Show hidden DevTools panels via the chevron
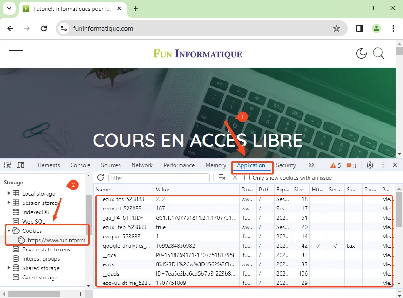Image resolution: width=403 pixels, height=298 pixels. point(312,165)
